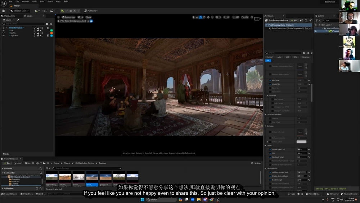Viewport: 360px width, 203px height.
Task: Click the blueprint/hierarchy icon next to Add
Action: click(301, 21)
